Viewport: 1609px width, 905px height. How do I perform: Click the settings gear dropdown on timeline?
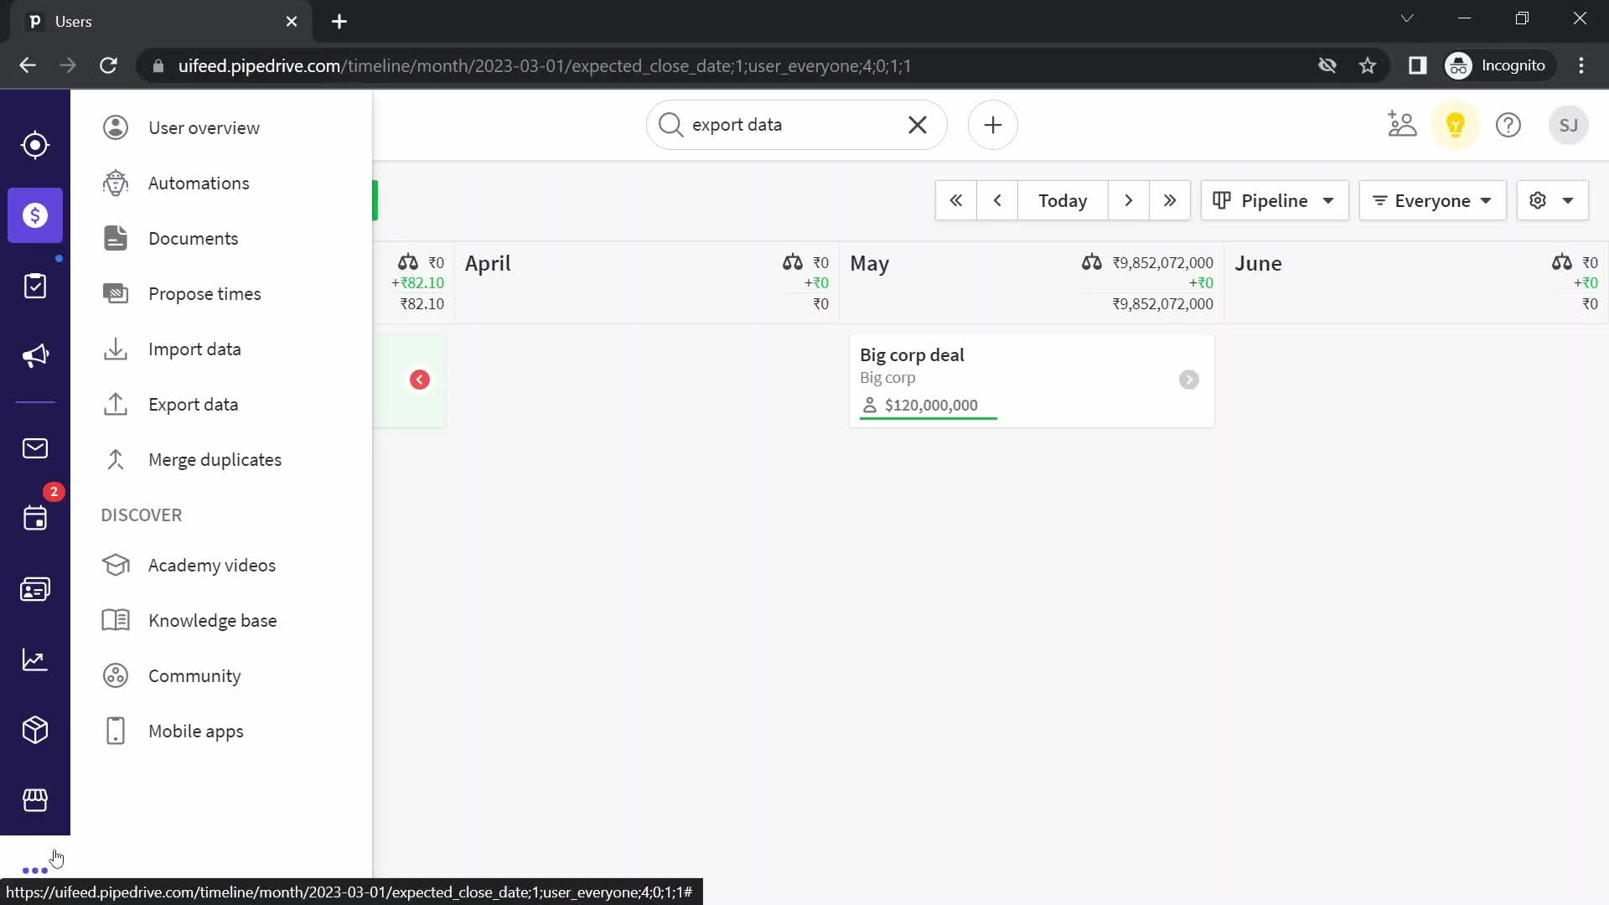(x=1553, y=200)
